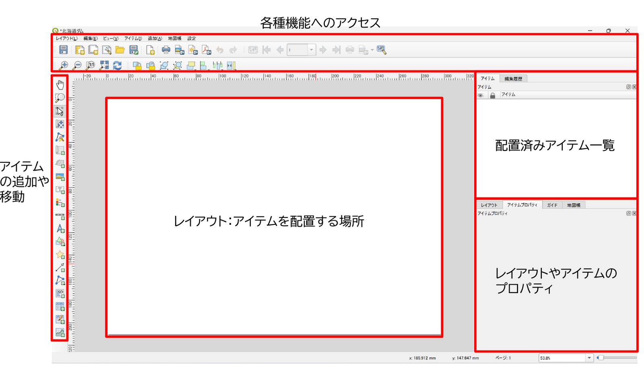Screen dimensions: 644x374
Task: Close the アイテムプロパティ panel
Action: click(634, 213)
